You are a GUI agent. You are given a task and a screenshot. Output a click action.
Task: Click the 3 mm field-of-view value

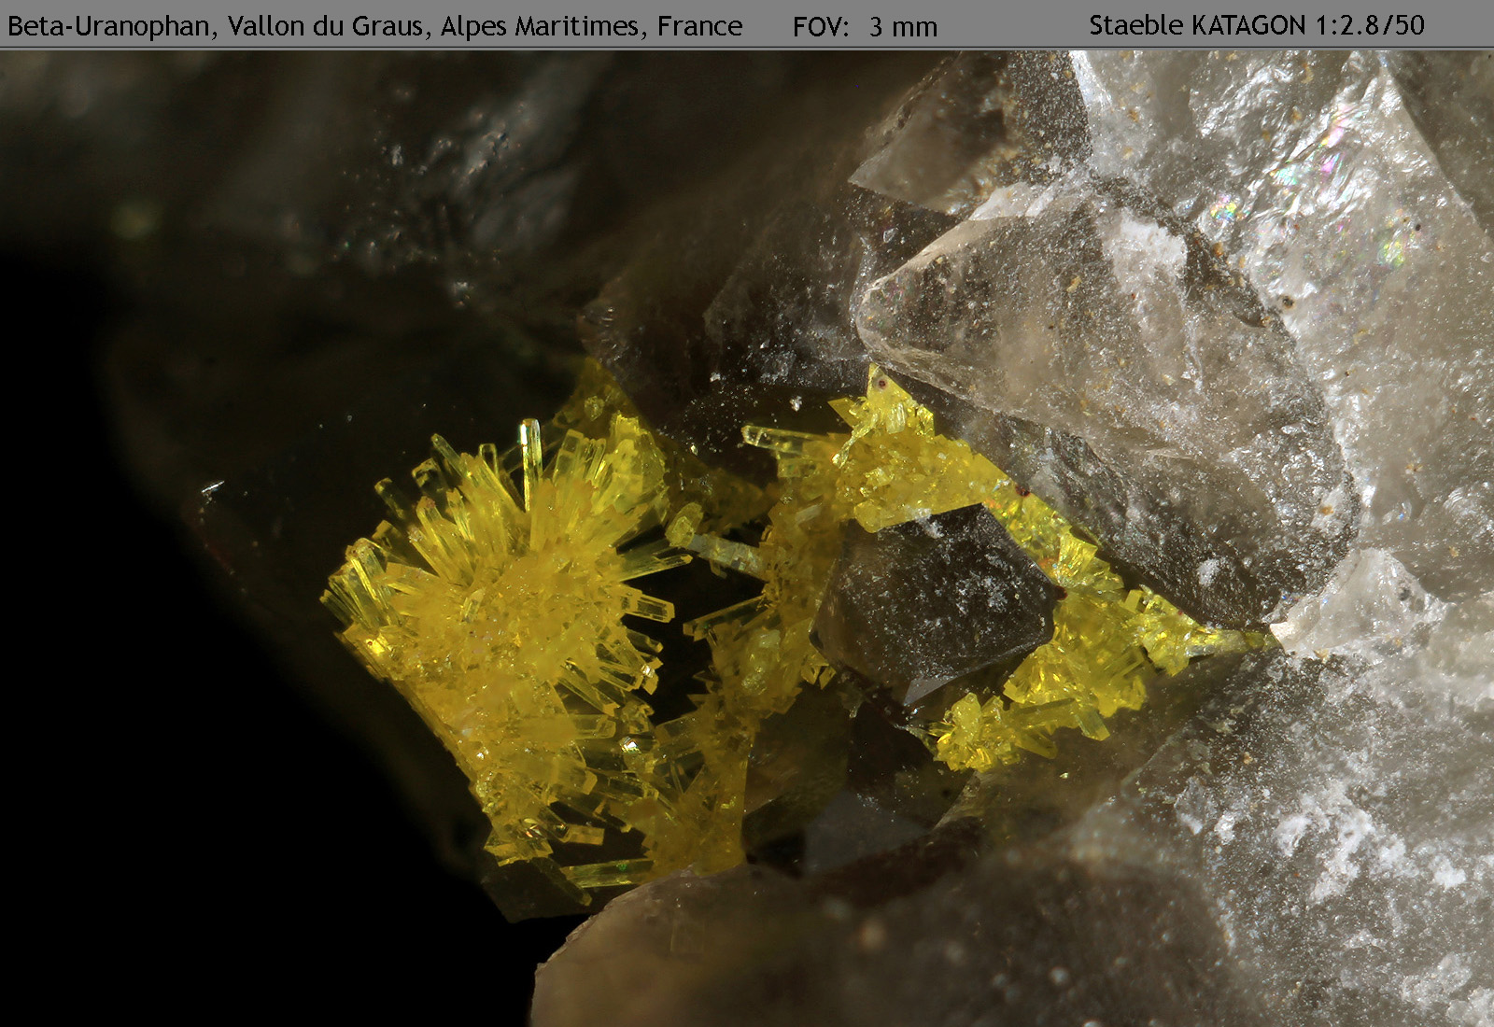(903, 27)
